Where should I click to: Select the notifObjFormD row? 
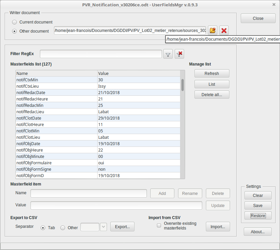coord(98,175)
